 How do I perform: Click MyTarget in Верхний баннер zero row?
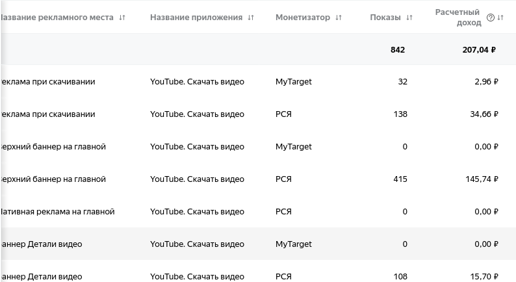click(293, 147)
